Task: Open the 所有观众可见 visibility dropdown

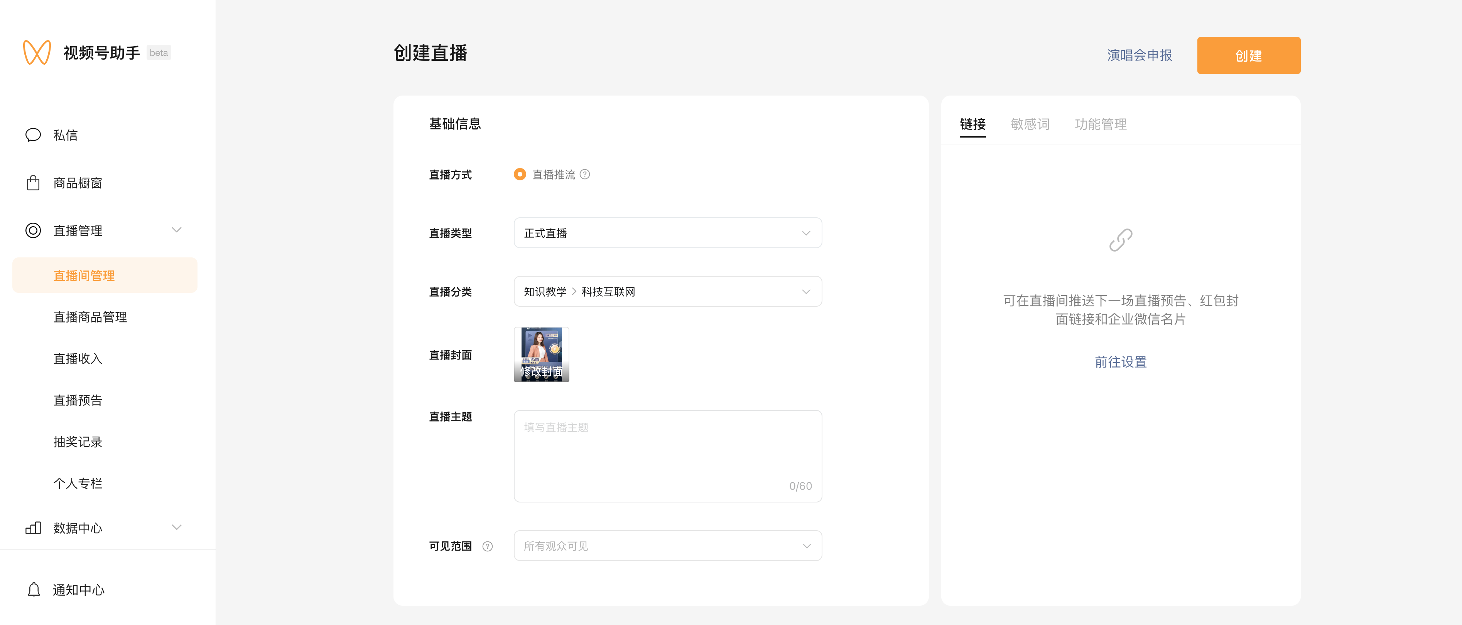Action: (x=667, y=546)
